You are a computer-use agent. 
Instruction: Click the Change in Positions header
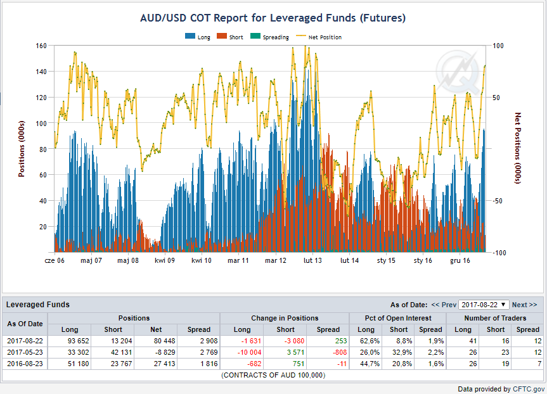pyautogui.click(x=285, y=318)
